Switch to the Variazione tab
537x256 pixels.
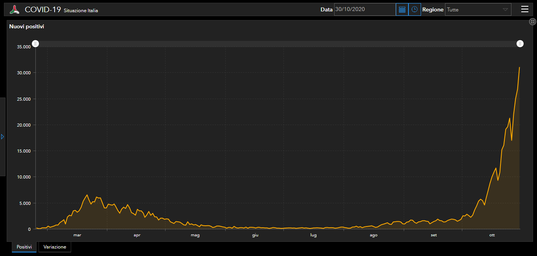pos(55,247)
